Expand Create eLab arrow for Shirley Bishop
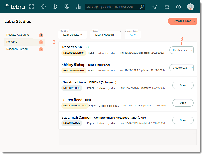The width and height of the screenshot is (204, 156). pos(192,68)
